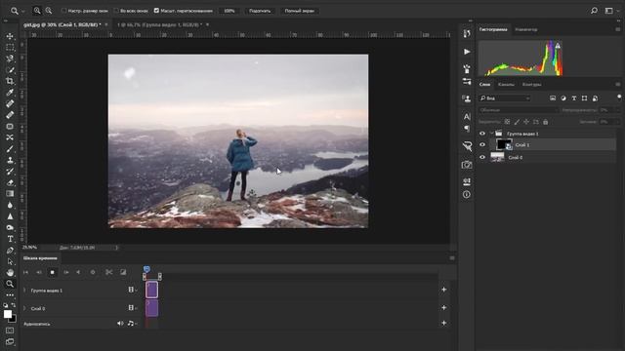Open Группа видео 1 filmstrip track menu
Viewport: 625px width, 351px height.
[x=133, y=290]
